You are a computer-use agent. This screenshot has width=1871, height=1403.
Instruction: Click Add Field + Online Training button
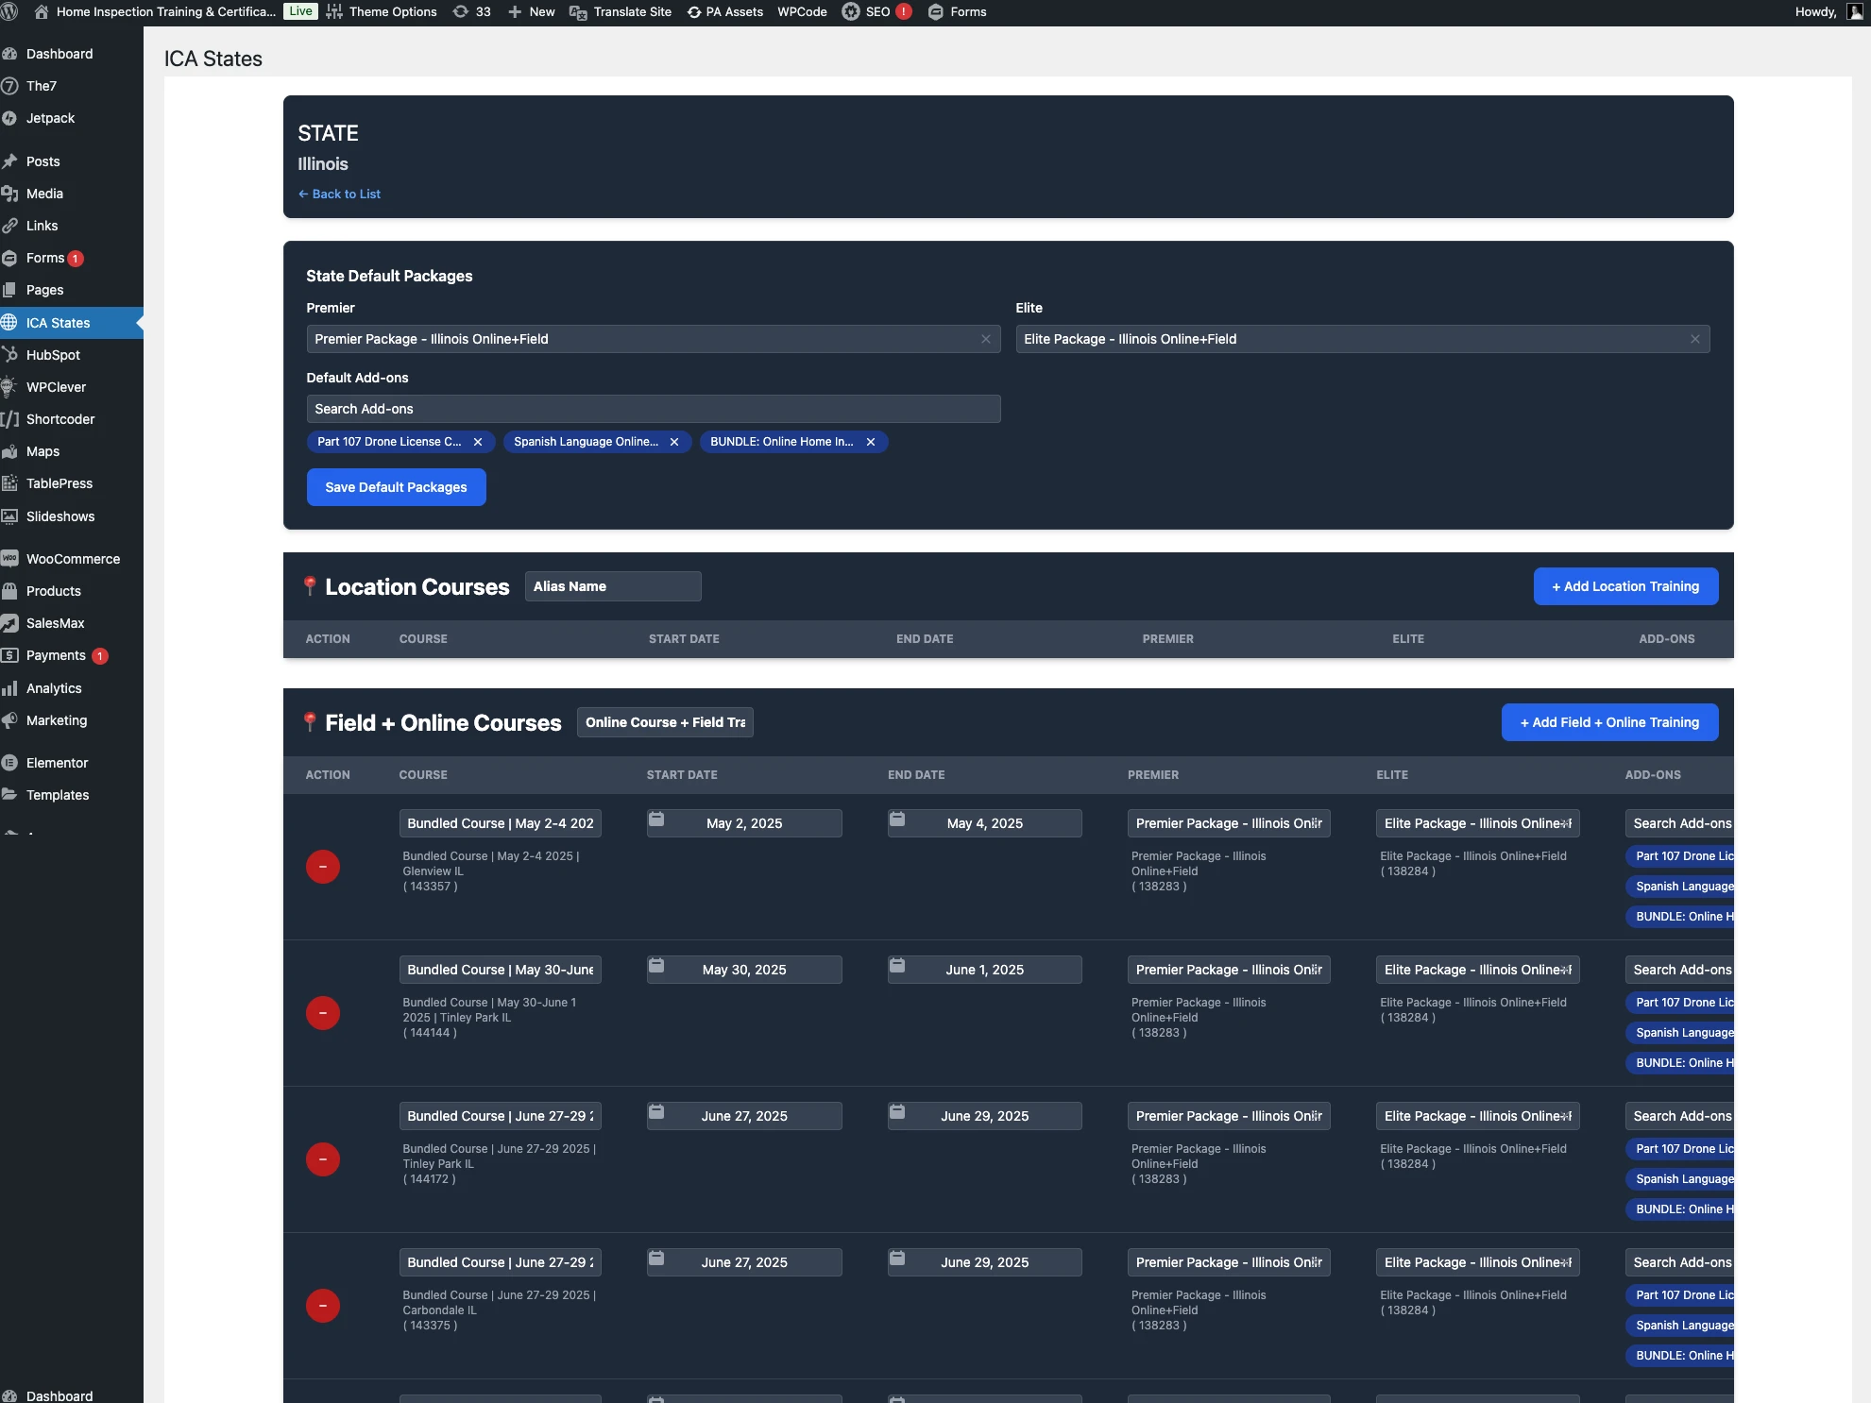pyautogui.click(x=1609, y=722)
